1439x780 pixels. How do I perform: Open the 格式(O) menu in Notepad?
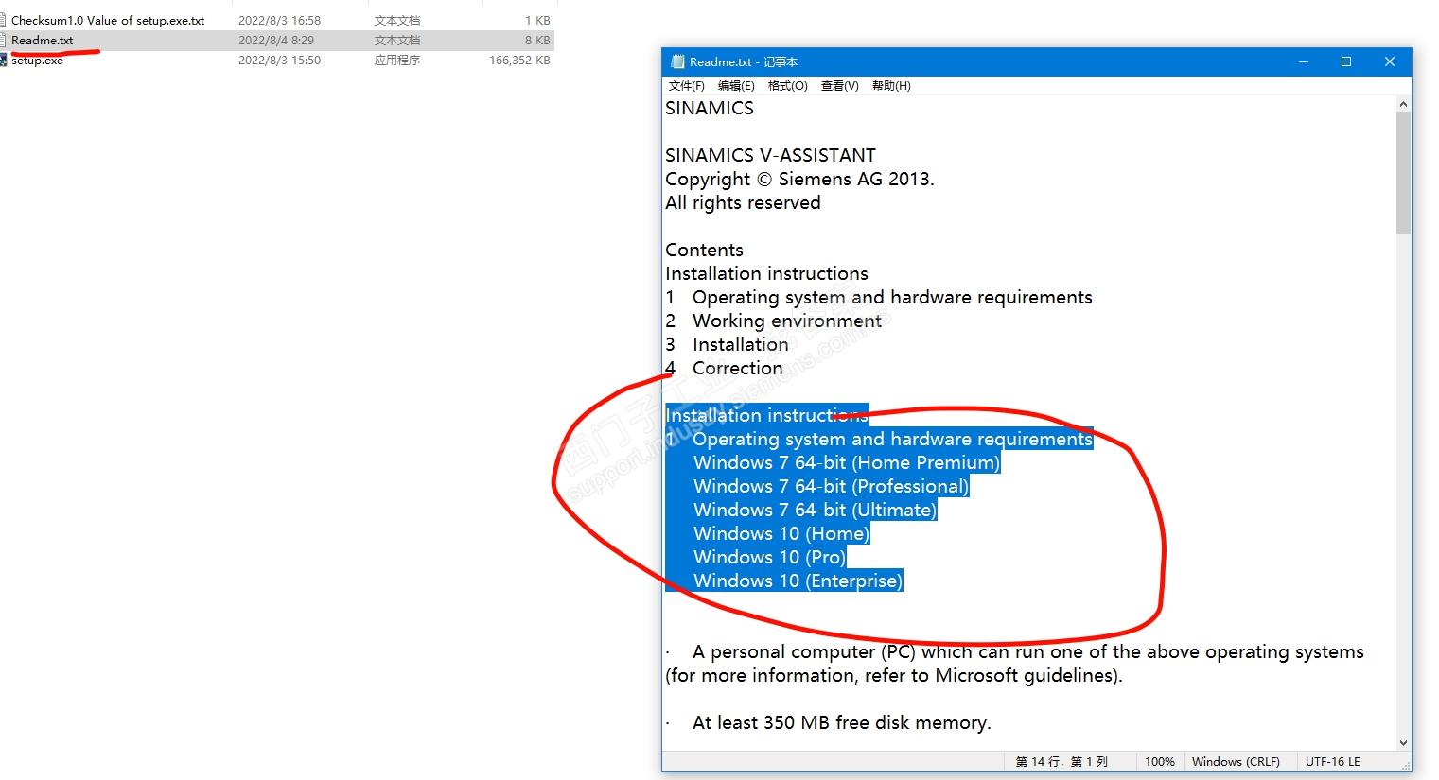point(787,86)
